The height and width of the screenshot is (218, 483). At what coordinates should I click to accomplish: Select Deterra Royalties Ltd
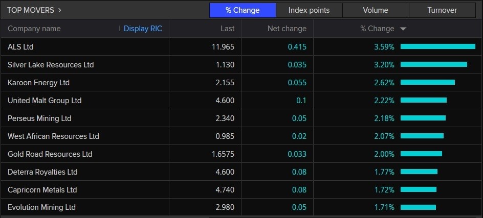click(42, 172)
